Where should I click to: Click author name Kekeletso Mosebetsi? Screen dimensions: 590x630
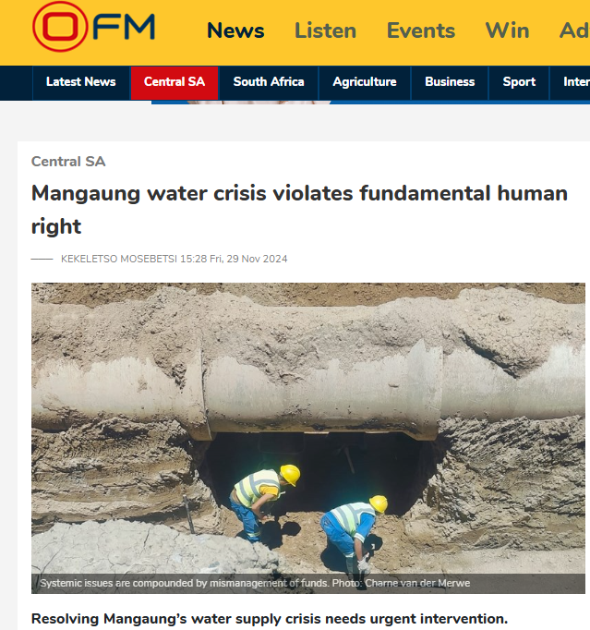(x=119, y=259)
